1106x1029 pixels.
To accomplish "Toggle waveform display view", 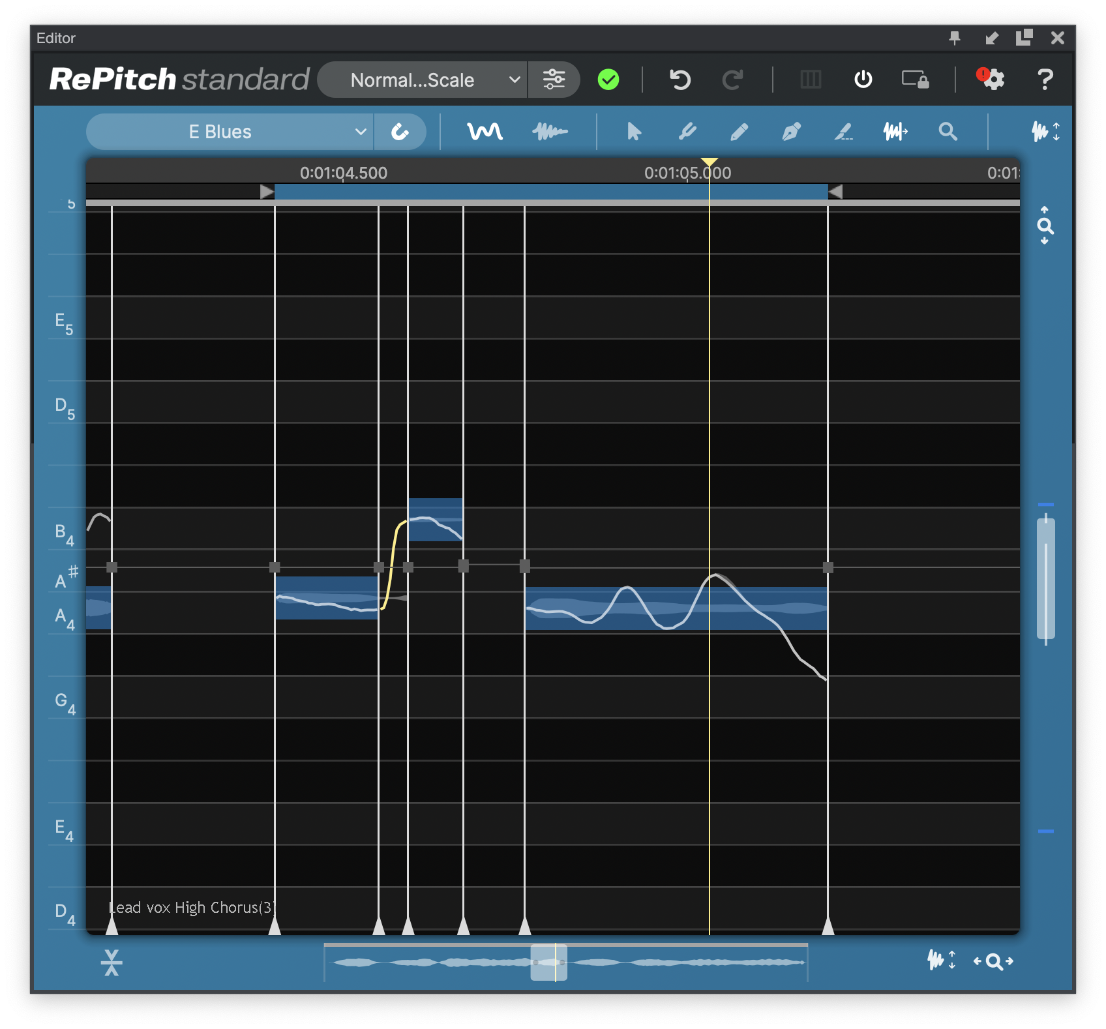I will (550, 132).
